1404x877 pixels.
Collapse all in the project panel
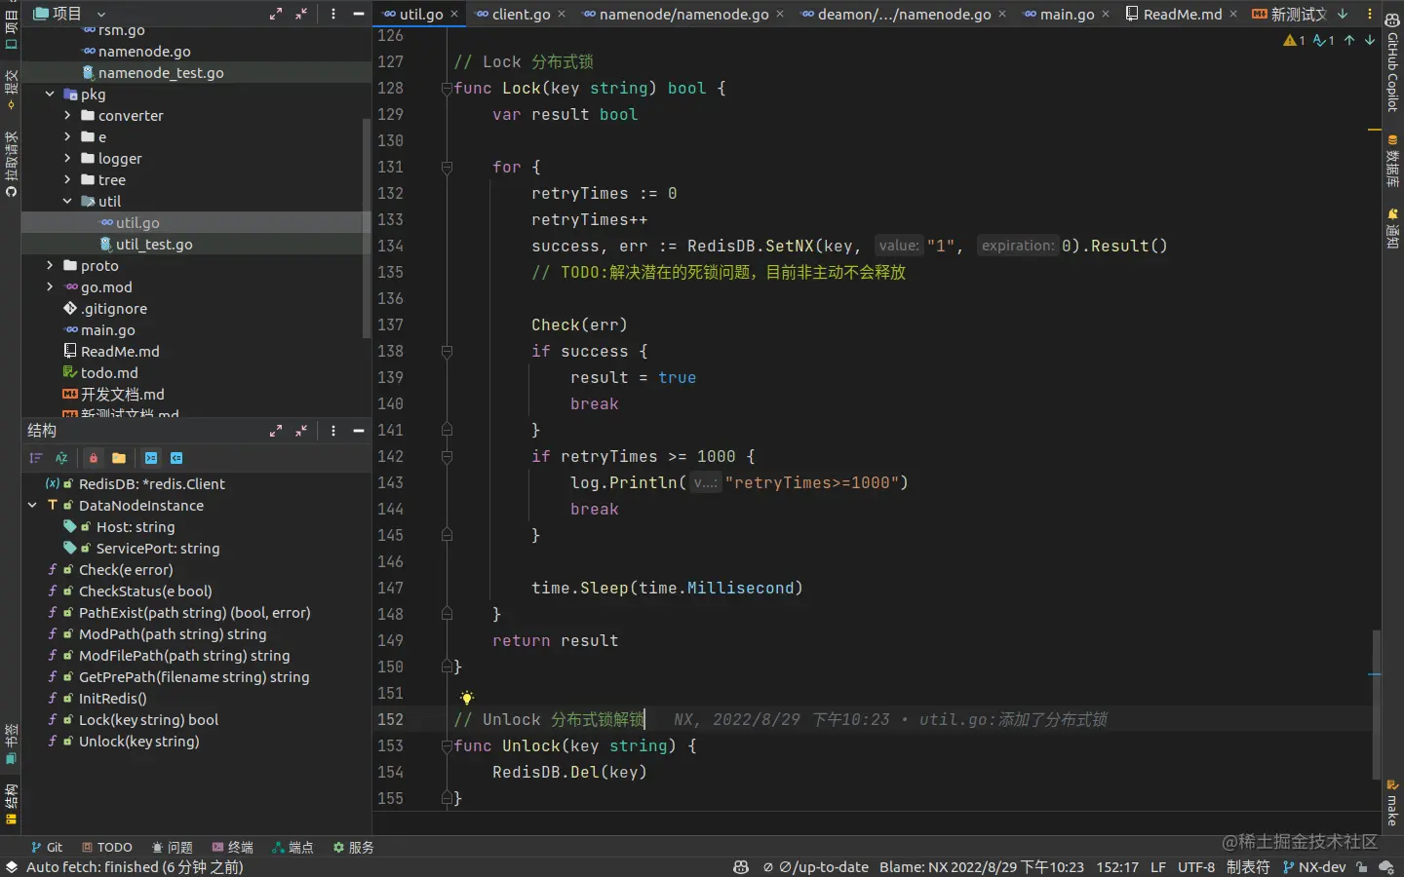[x=301, y=14]
